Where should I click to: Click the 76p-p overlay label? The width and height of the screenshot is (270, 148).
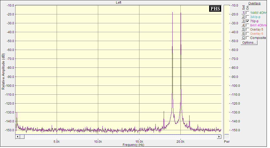click(x=254, y=21)
